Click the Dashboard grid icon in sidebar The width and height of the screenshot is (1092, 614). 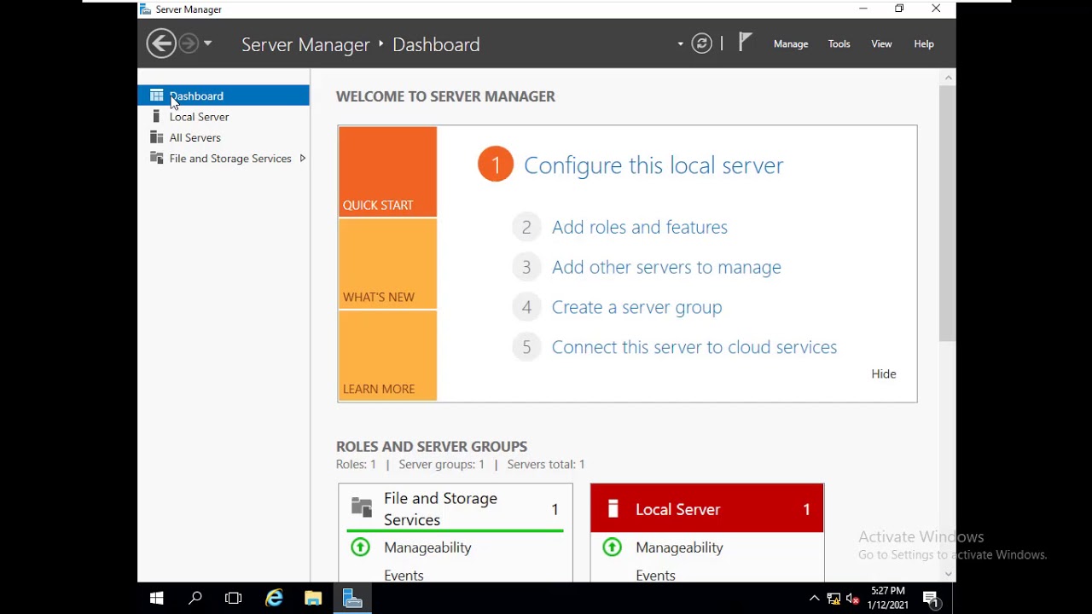(x=156, y=96)
